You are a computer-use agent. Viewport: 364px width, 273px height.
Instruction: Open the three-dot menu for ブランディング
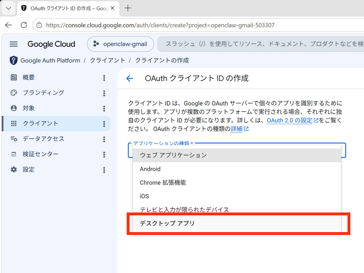(x=104, y=93)
